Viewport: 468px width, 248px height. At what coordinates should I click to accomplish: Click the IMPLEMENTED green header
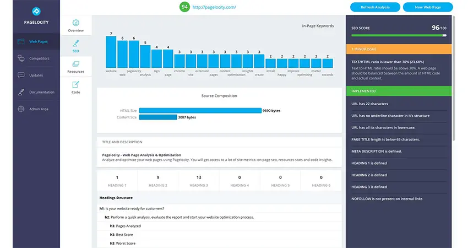tap(399, 91)
